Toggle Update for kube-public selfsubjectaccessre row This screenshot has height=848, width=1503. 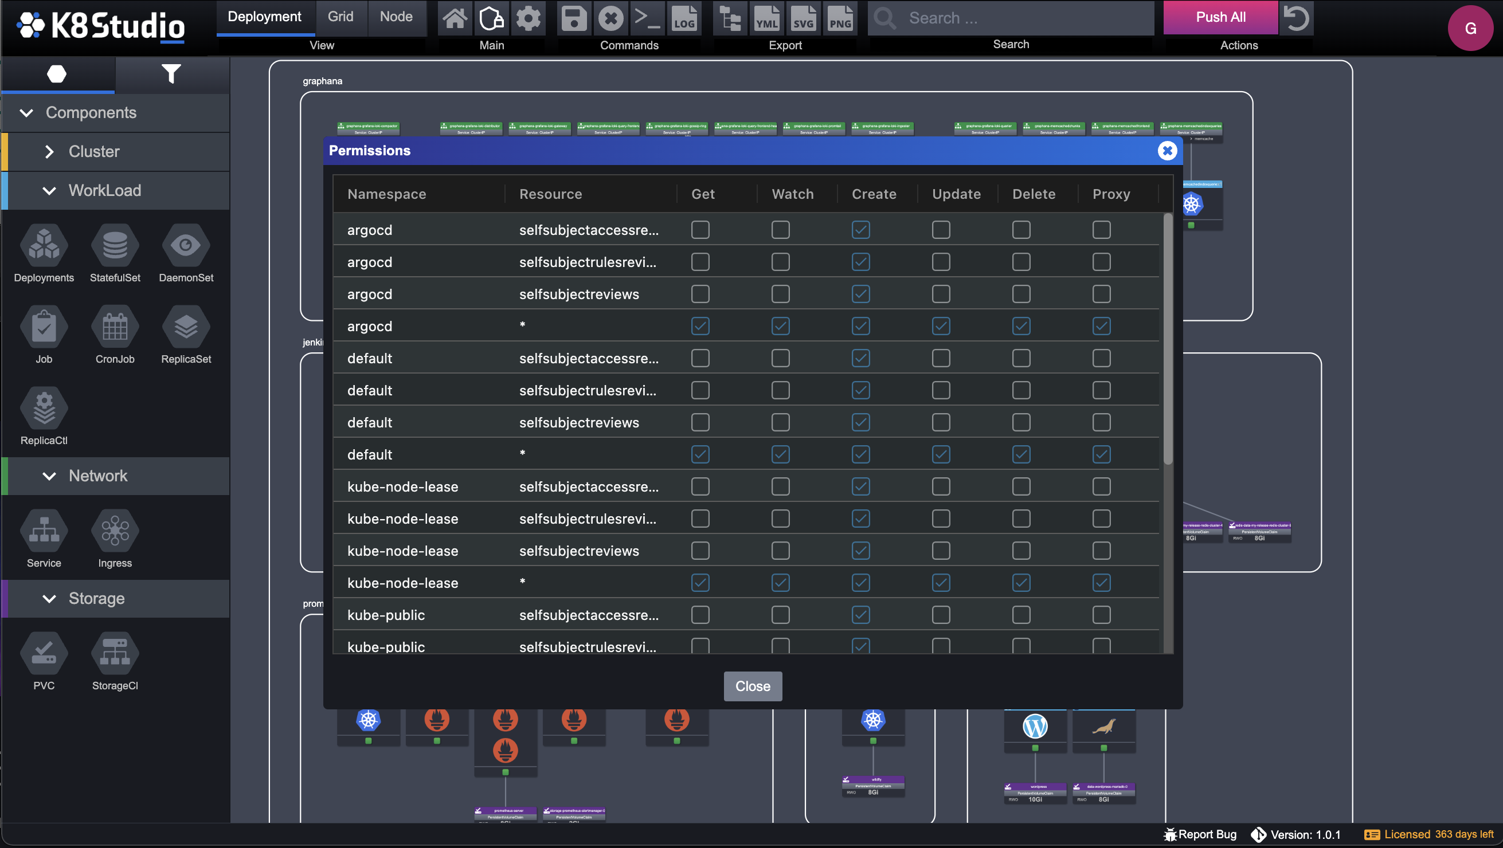click(941, 615)
